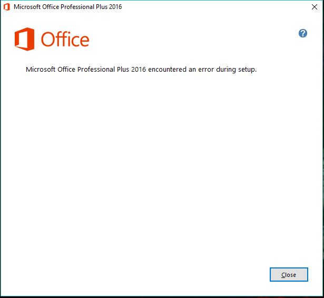Click the word "during" in the message
This screenshot has height=298, width=324.
tap(226, 70)
